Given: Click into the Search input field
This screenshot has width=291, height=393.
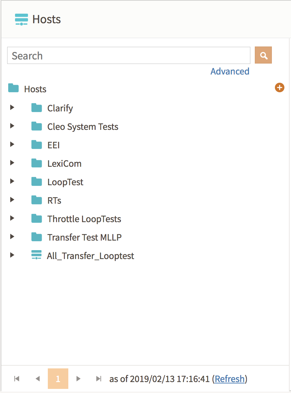Looking at the screenshot, I should click(x=129, y=55).
